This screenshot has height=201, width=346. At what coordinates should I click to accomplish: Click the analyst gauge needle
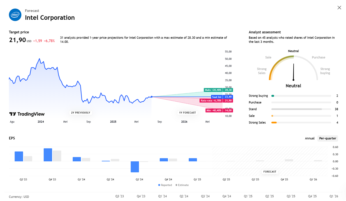pos(293,72)
